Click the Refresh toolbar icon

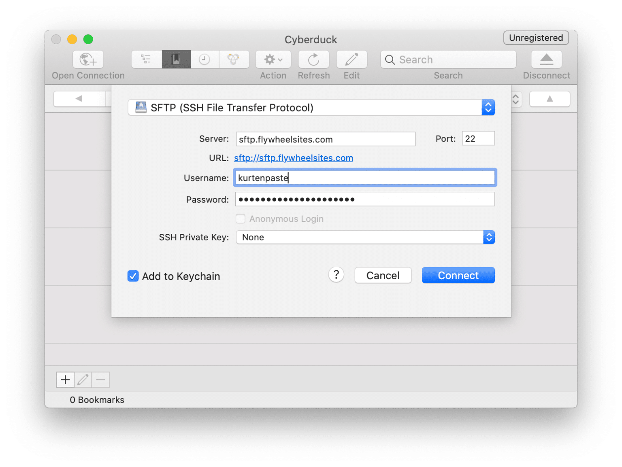(313, 59)
